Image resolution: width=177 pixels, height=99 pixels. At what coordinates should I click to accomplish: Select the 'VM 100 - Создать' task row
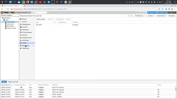[x=88, y=97]
